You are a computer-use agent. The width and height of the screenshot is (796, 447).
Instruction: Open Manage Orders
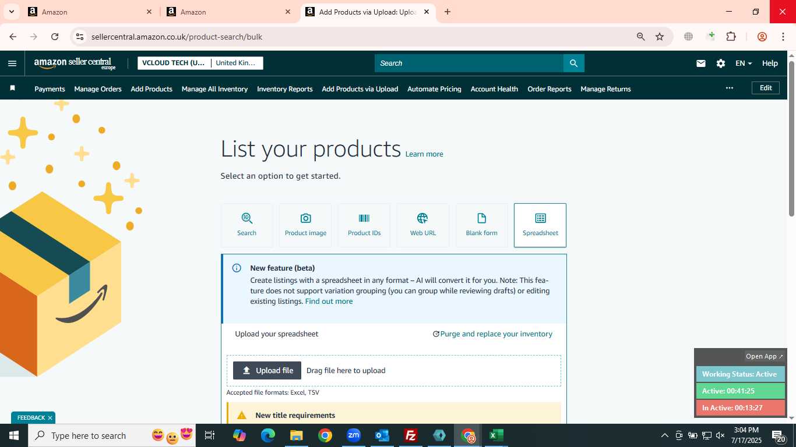(98, 89)
